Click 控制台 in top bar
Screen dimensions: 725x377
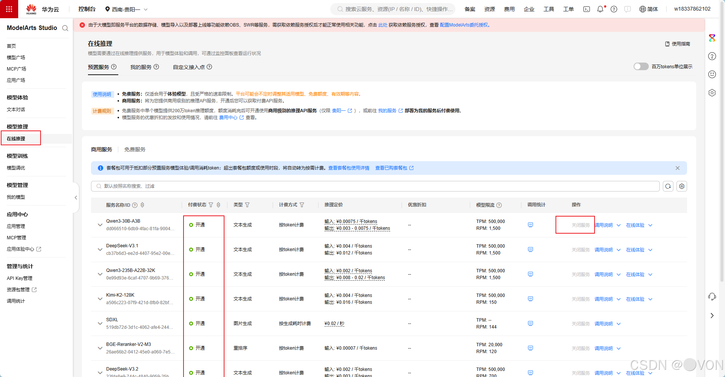(x=87, y=9)
